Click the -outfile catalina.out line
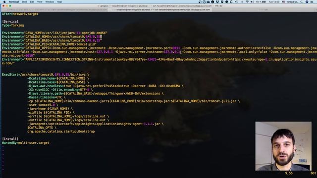Screen dimensions: 317x178 (68, 120)
